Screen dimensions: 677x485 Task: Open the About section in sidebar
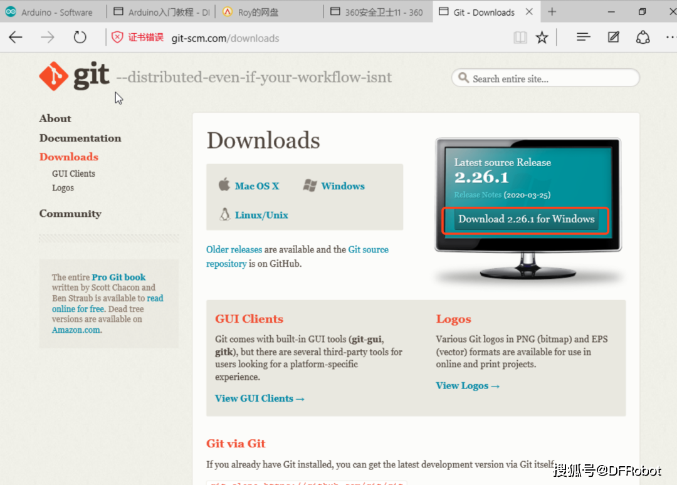point(55,118)
